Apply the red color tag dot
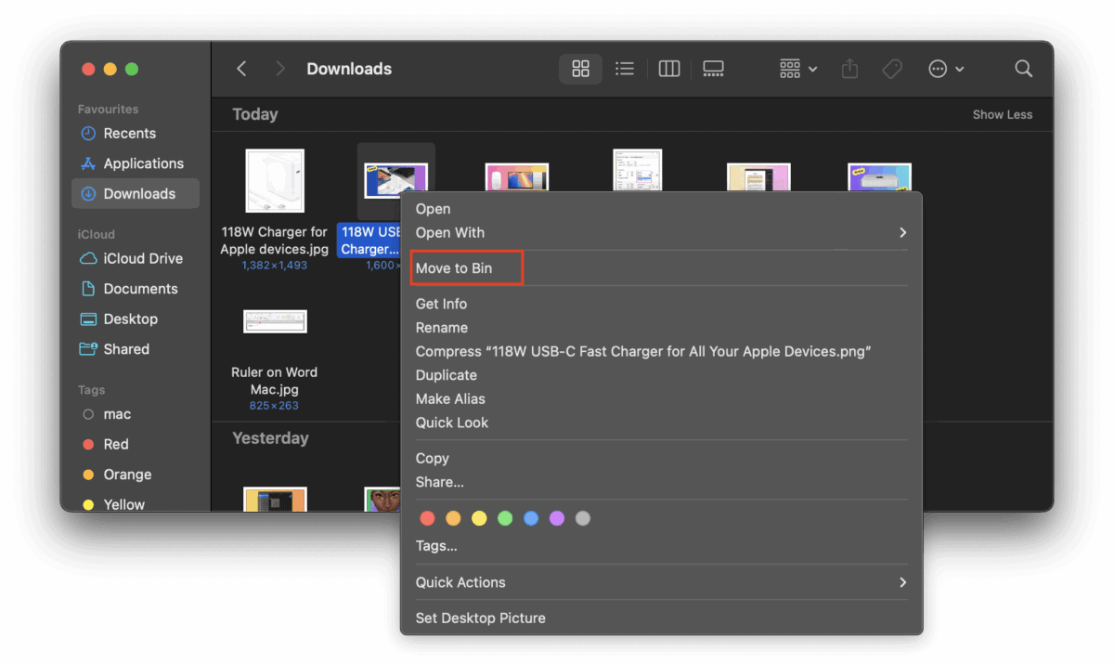Image resolution: width=1114 pixels, height=664 pixels. pyautogui.click(x=427, y=518)
